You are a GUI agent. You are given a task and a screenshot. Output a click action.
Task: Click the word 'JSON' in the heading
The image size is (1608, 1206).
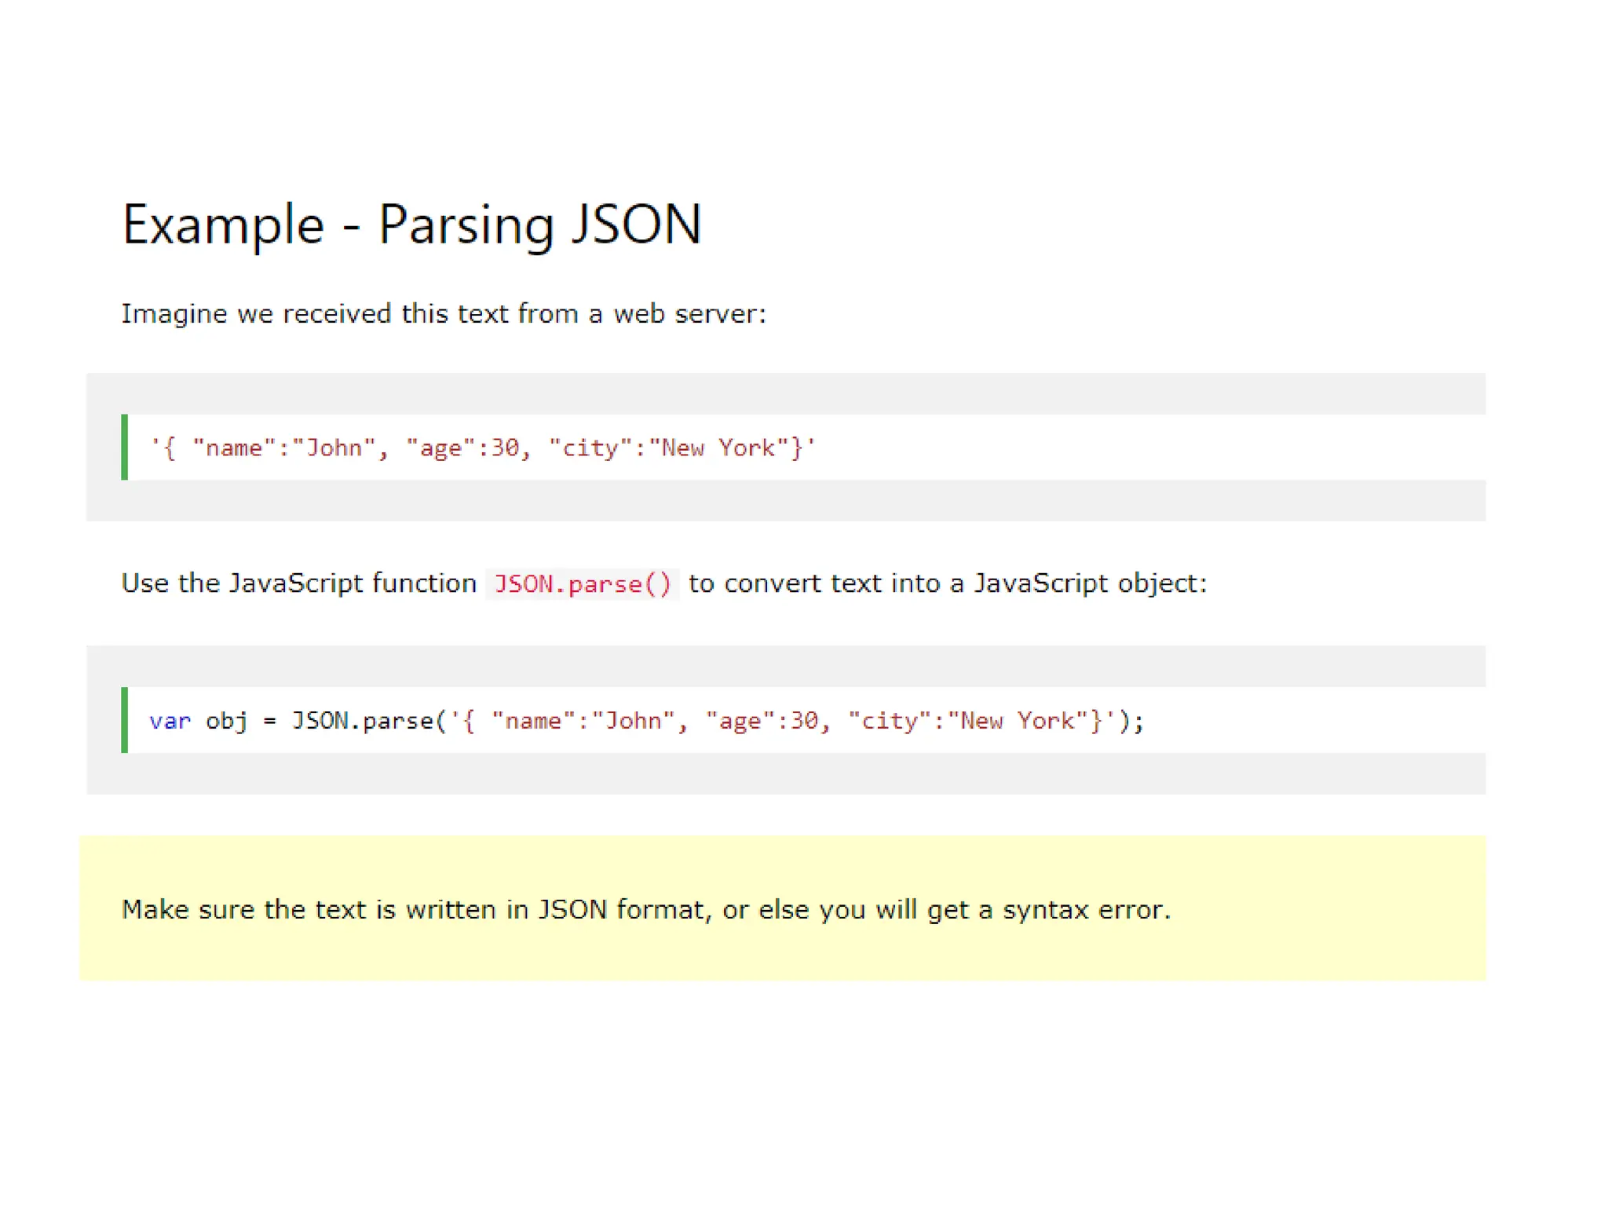pos(636,225)
